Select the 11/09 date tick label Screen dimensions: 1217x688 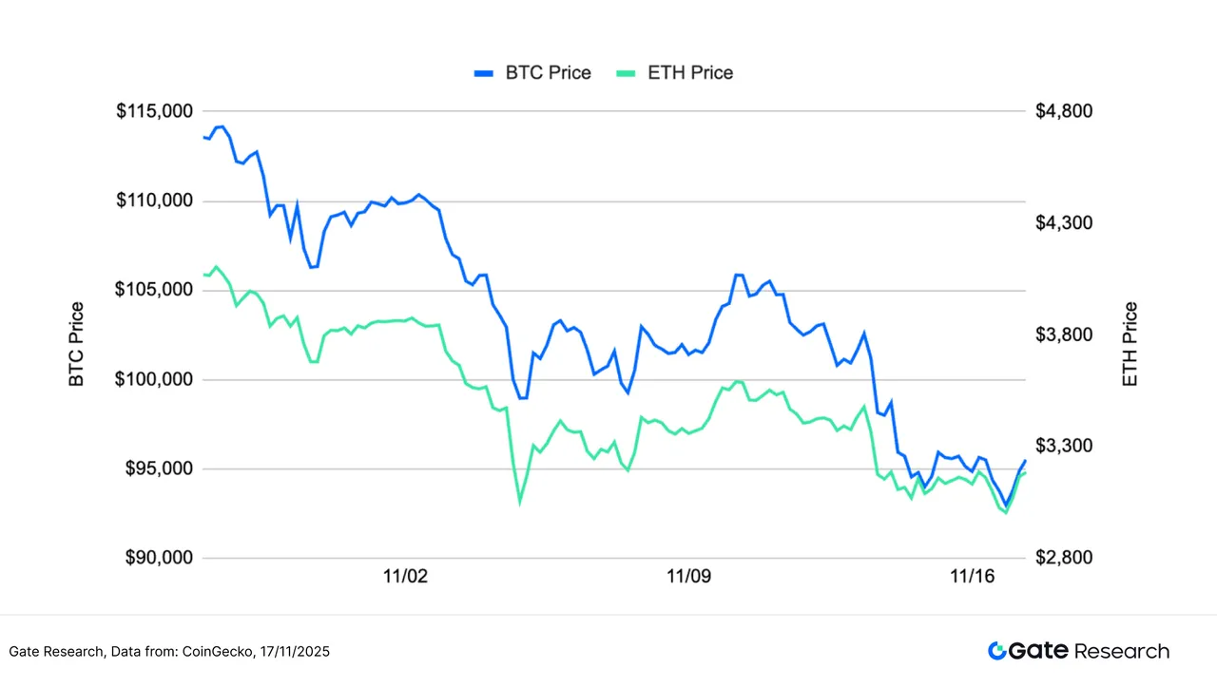pos(688,577)
